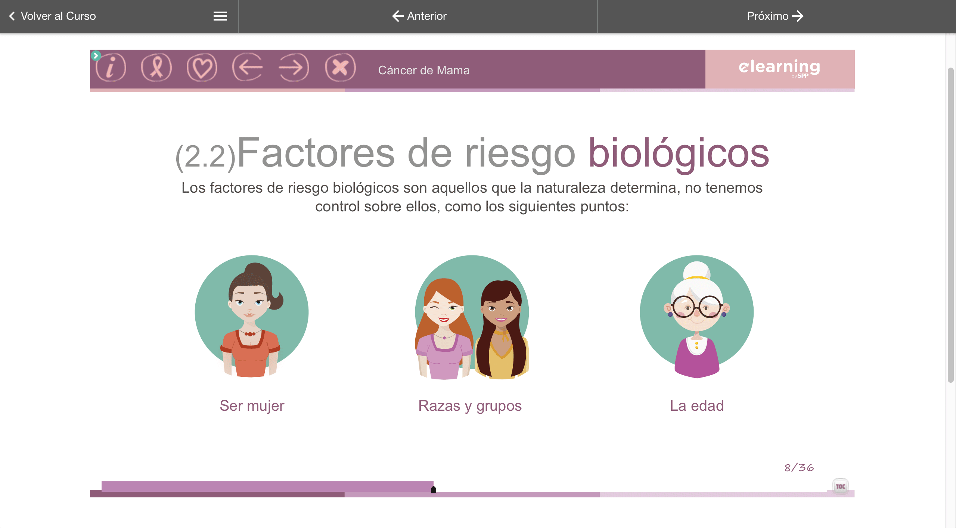Image resolution: width=956 pixels, height=528 pixels.
Task: Click the Anterior navigation button
Action: (419, 16)
